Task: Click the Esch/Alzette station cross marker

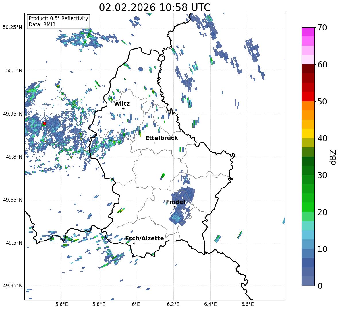Action: point(134,243)
